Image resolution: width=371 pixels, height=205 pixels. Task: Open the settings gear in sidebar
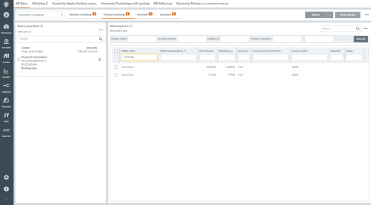coord(6,177)
